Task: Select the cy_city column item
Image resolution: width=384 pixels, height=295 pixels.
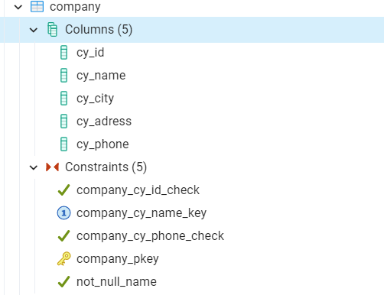Action: (x=95, y=99)
